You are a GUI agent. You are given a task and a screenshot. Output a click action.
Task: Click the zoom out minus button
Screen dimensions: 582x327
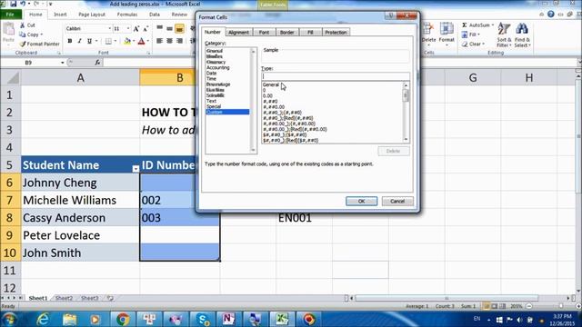tap(529, 306)
